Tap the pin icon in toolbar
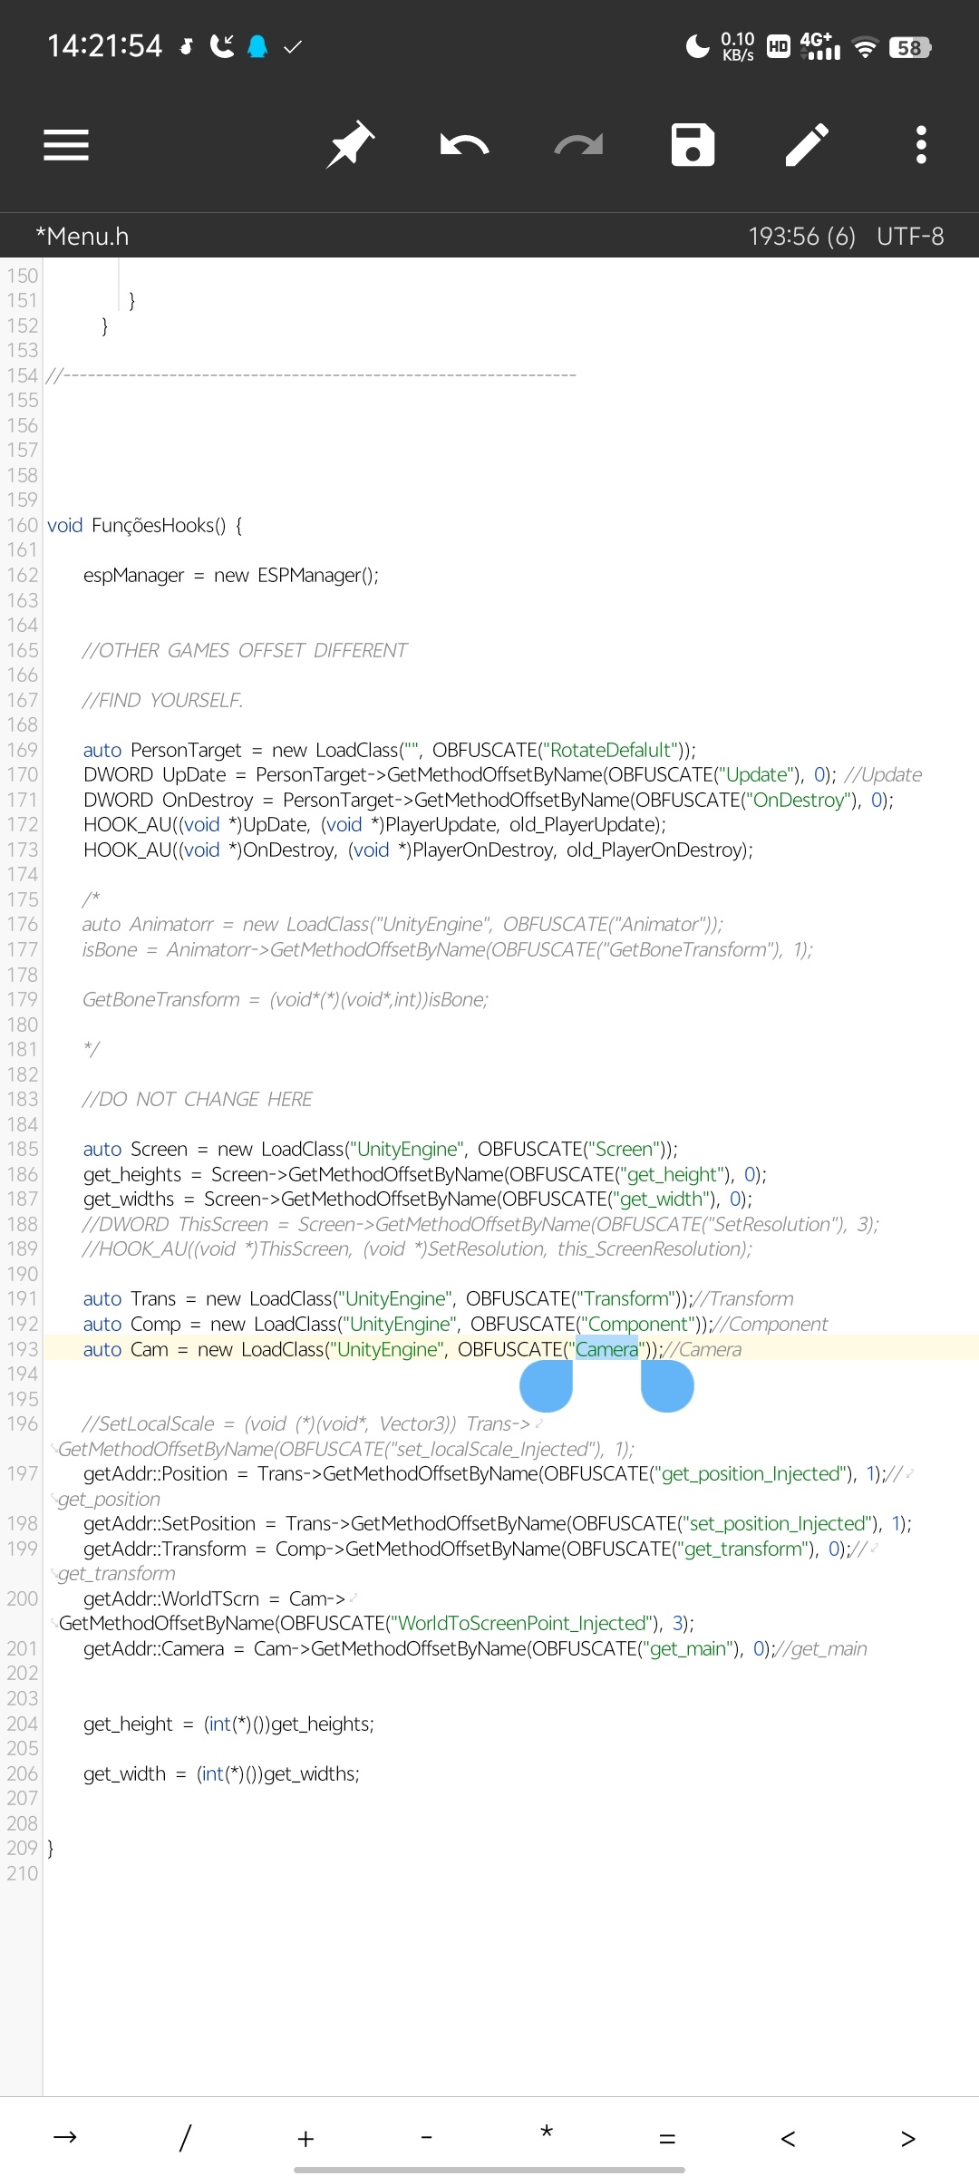 [x=350, y=145]
